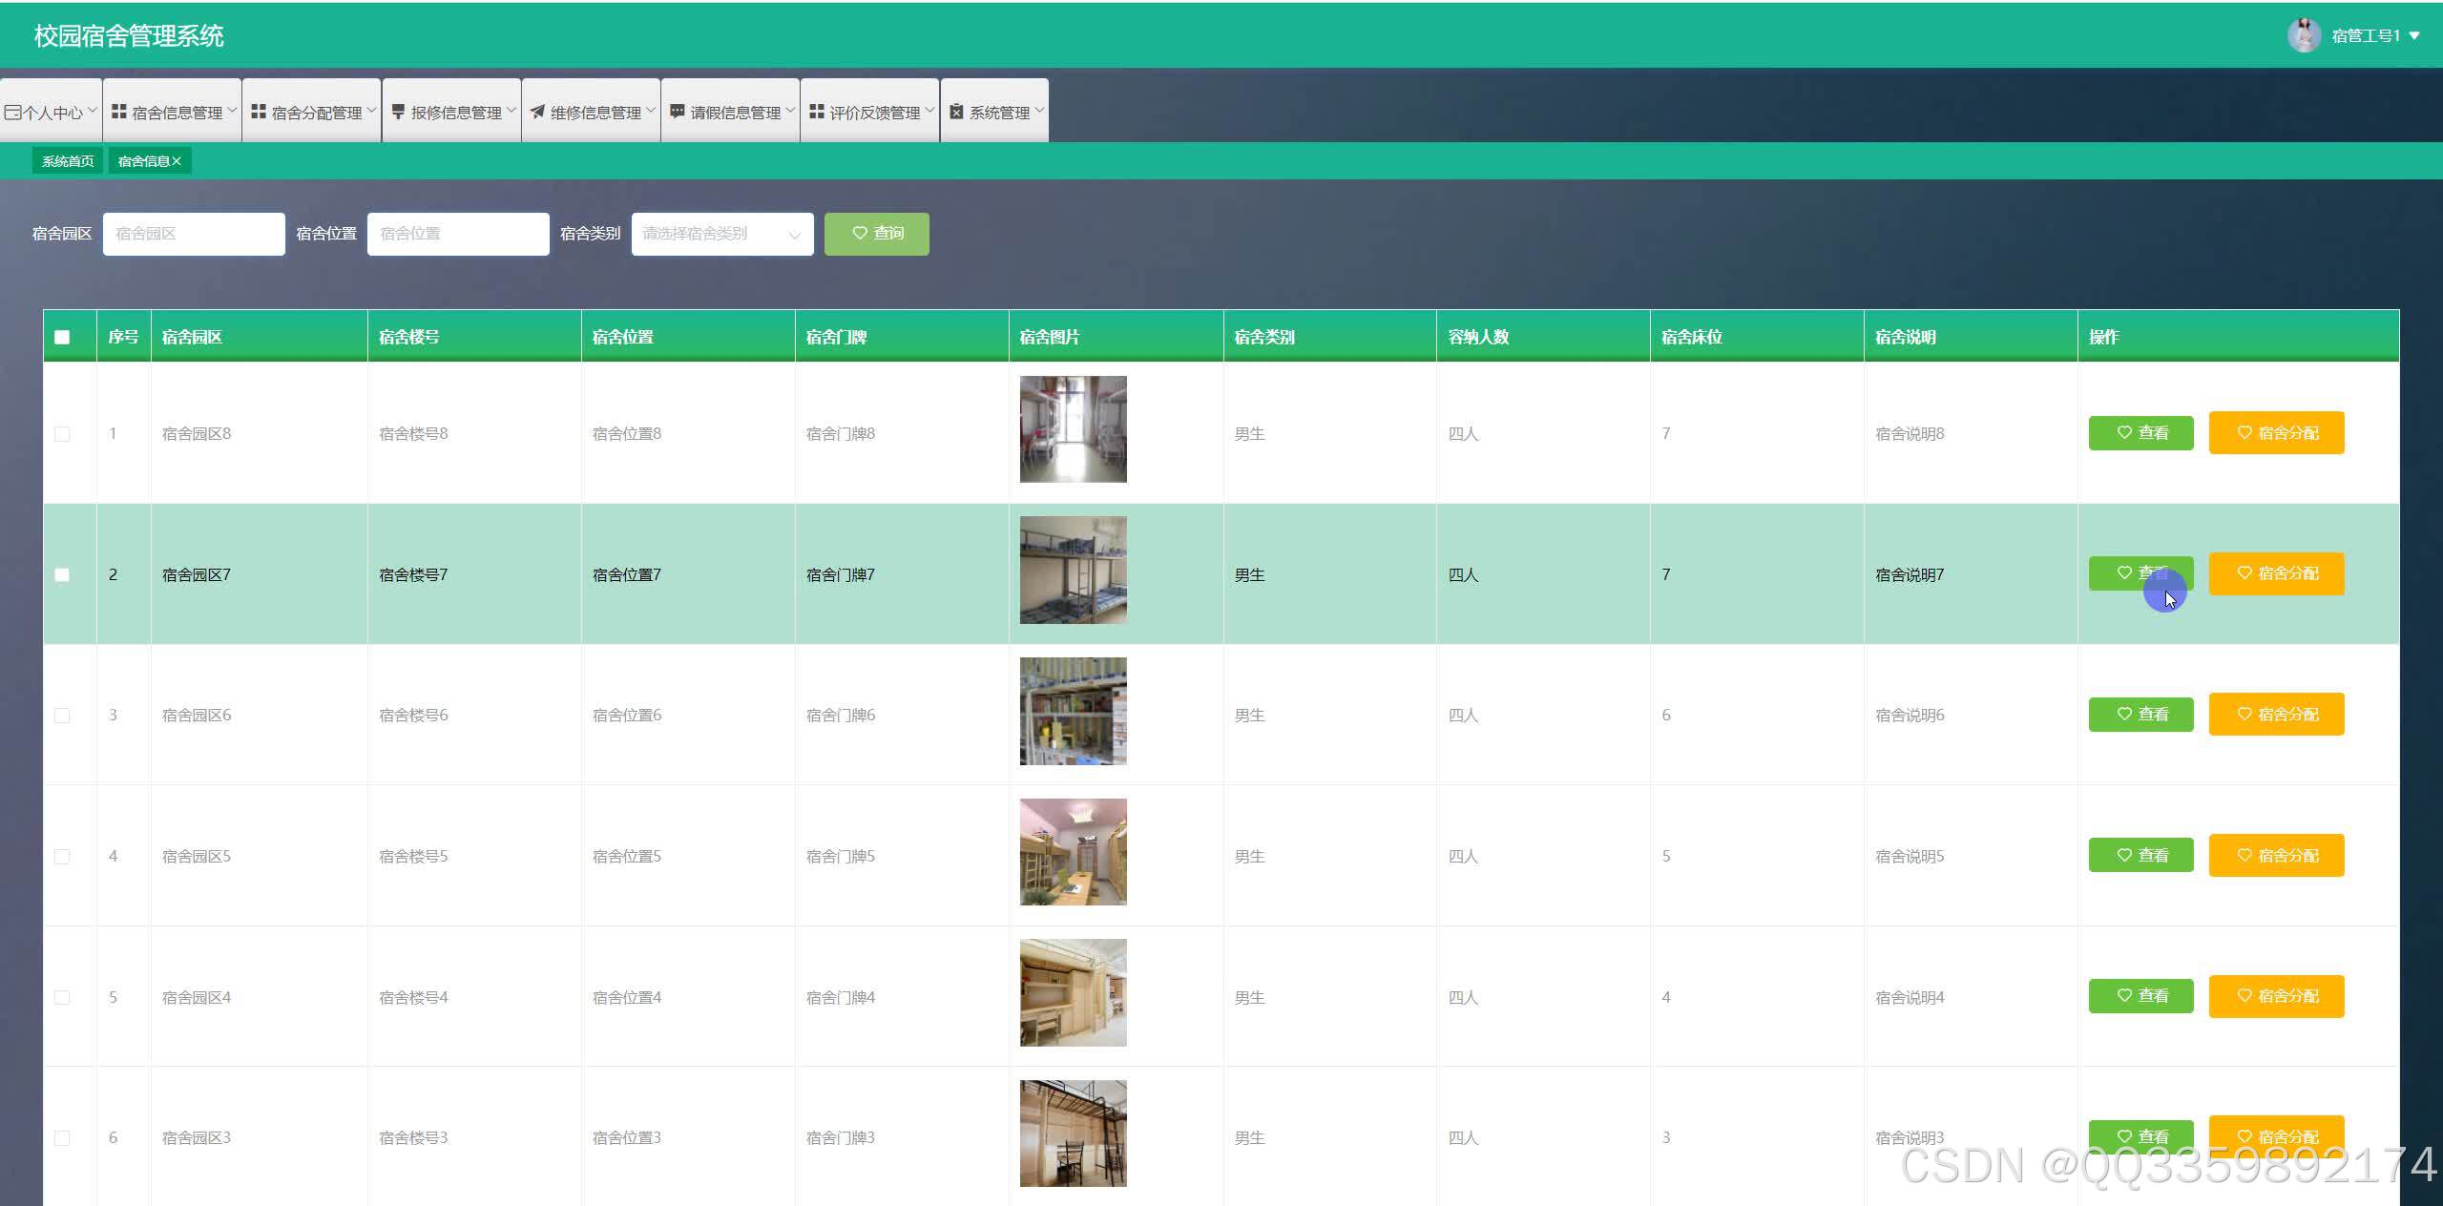Screen dimensions: 2443x1206
Task: Click the heart icon on the 查询 button
Action: [x=860, y=233]
